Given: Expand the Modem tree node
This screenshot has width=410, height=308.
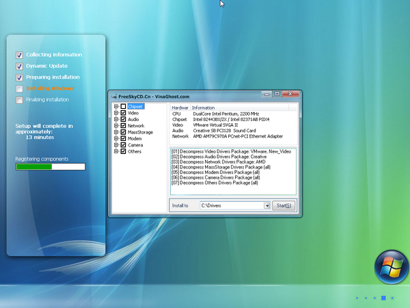Looking at the screenshot, I should (116, 138).
